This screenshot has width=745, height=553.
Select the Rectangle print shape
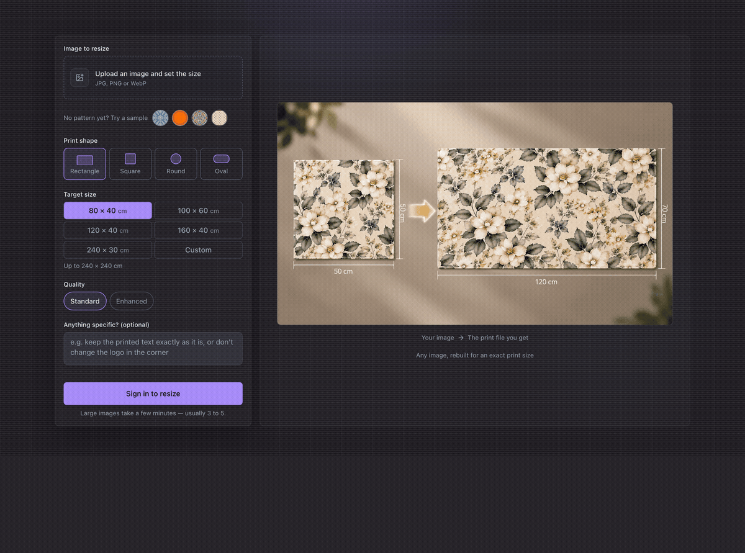tap(85, 164)
